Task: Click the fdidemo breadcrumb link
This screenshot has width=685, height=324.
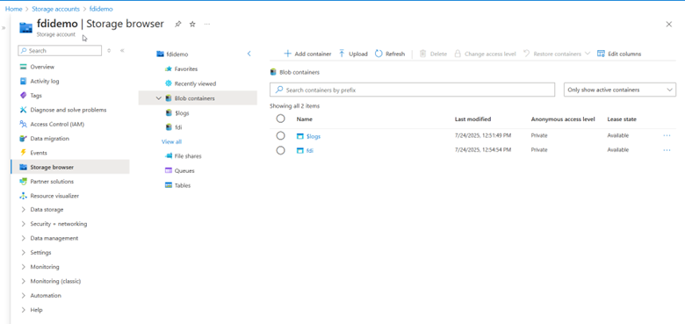Action: point(101,9)
